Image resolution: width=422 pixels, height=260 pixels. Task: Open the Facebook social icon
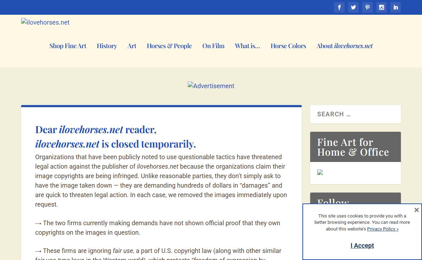[339, 7]
